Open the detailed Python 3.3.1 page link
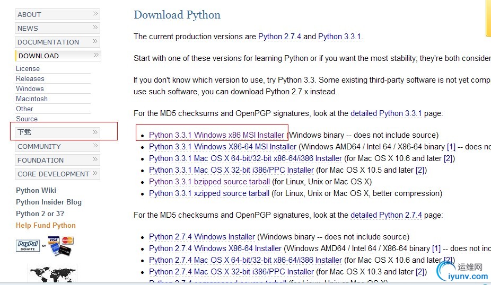This screenshot has width=491, height=285. 386,113
